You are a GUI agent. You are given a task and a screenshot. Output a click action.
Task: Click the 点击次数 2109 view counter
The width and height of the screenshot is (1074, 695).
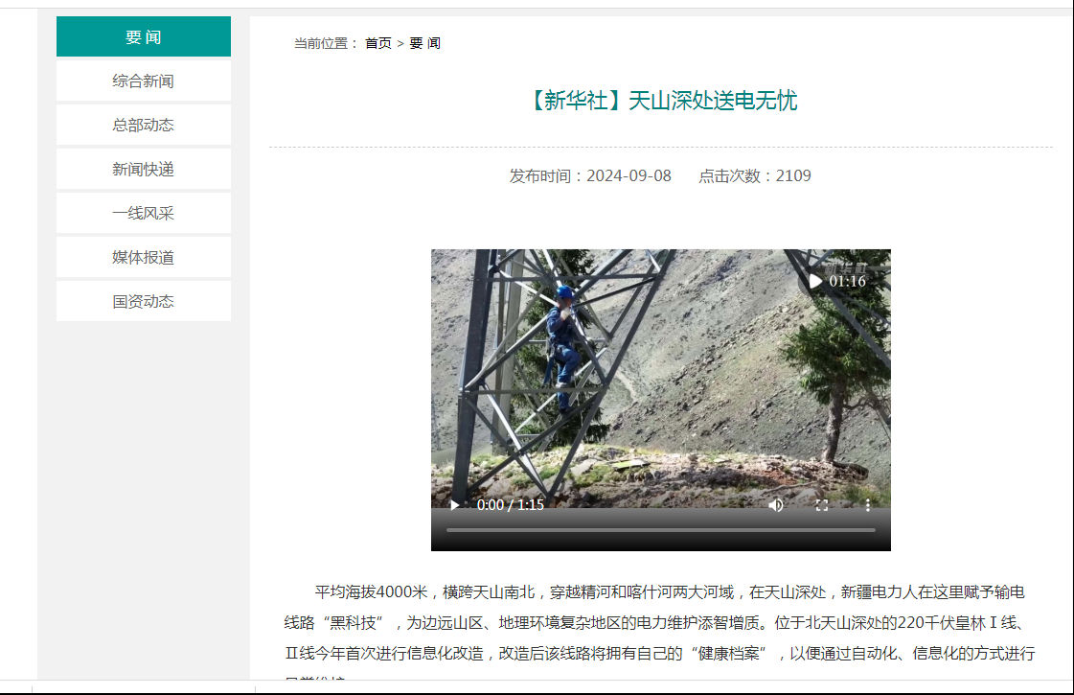tap(755, 176)
